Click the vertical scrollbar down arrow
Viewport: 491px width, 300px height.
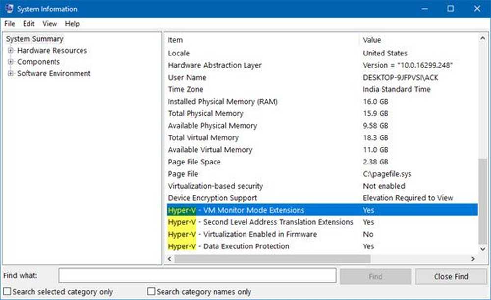483,249
